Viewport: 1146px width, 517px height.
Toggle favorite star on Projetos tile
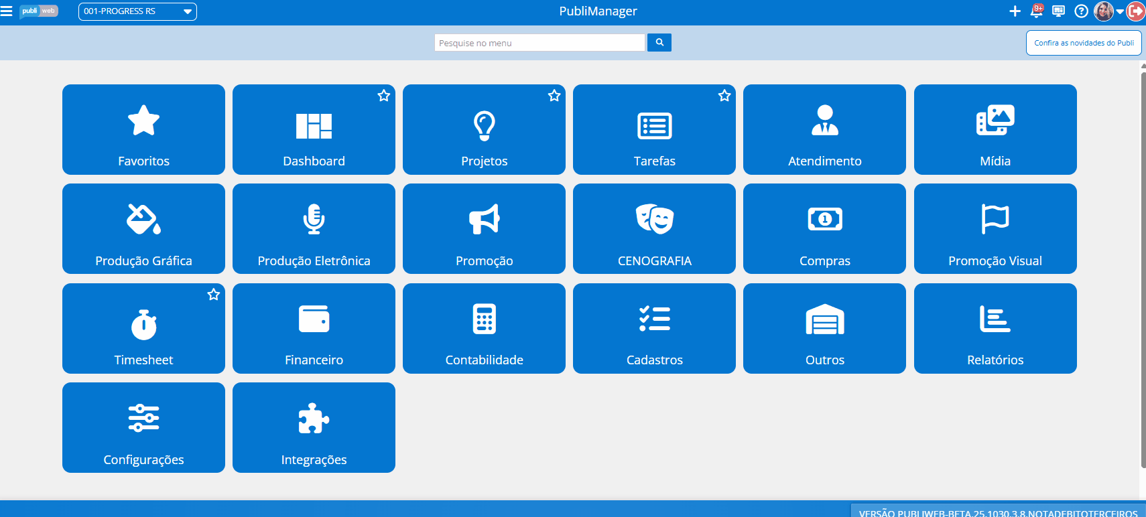(x=554, y=96)
